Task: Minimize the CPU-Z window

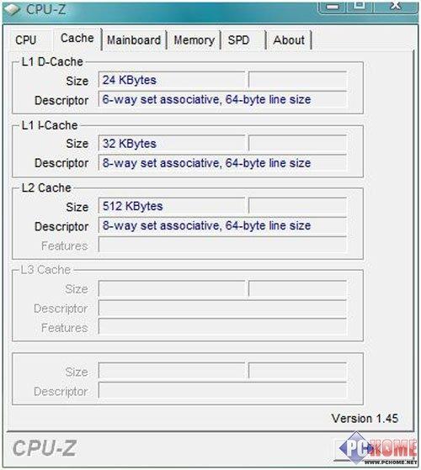Action: tap(333, 7)
